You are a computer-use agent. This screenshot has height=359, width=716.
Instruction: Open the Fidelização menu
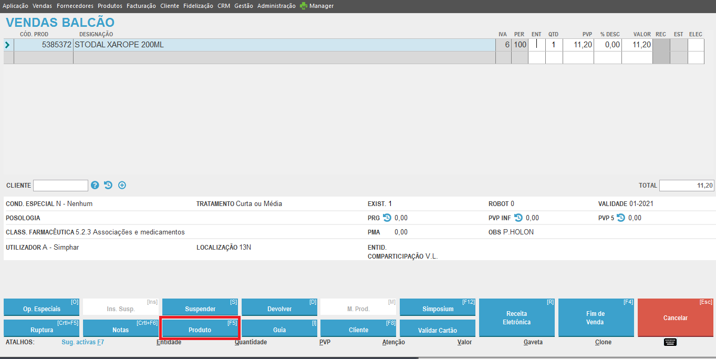(x=198, y=6)
